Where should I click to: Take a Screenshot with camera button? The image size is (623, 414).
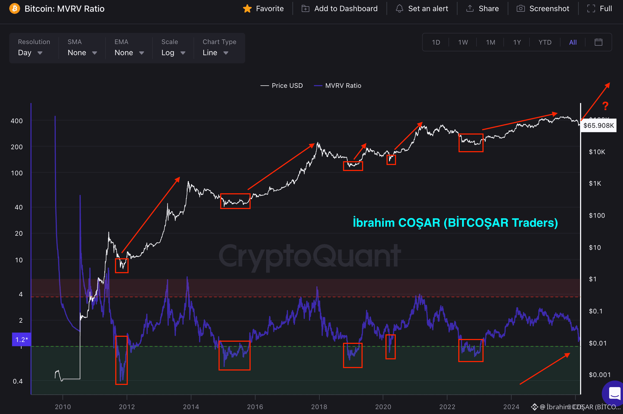click(543, 9)
